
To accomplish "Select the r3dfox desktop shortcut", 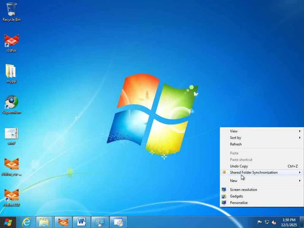I will [x=12, y=43].
